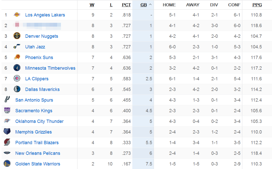Open Portland Trail Blazers team page
272x169 pixels.
[37, 142]
